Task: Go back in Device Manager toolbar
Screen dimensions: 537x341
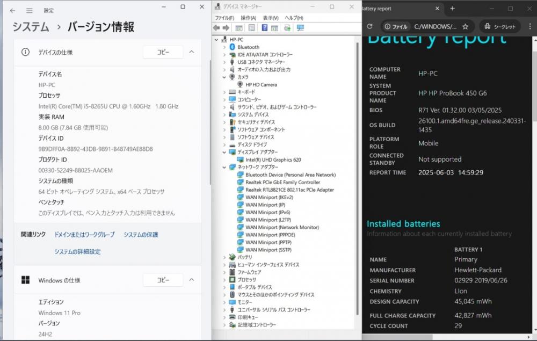Action: (x=216, y=28)
